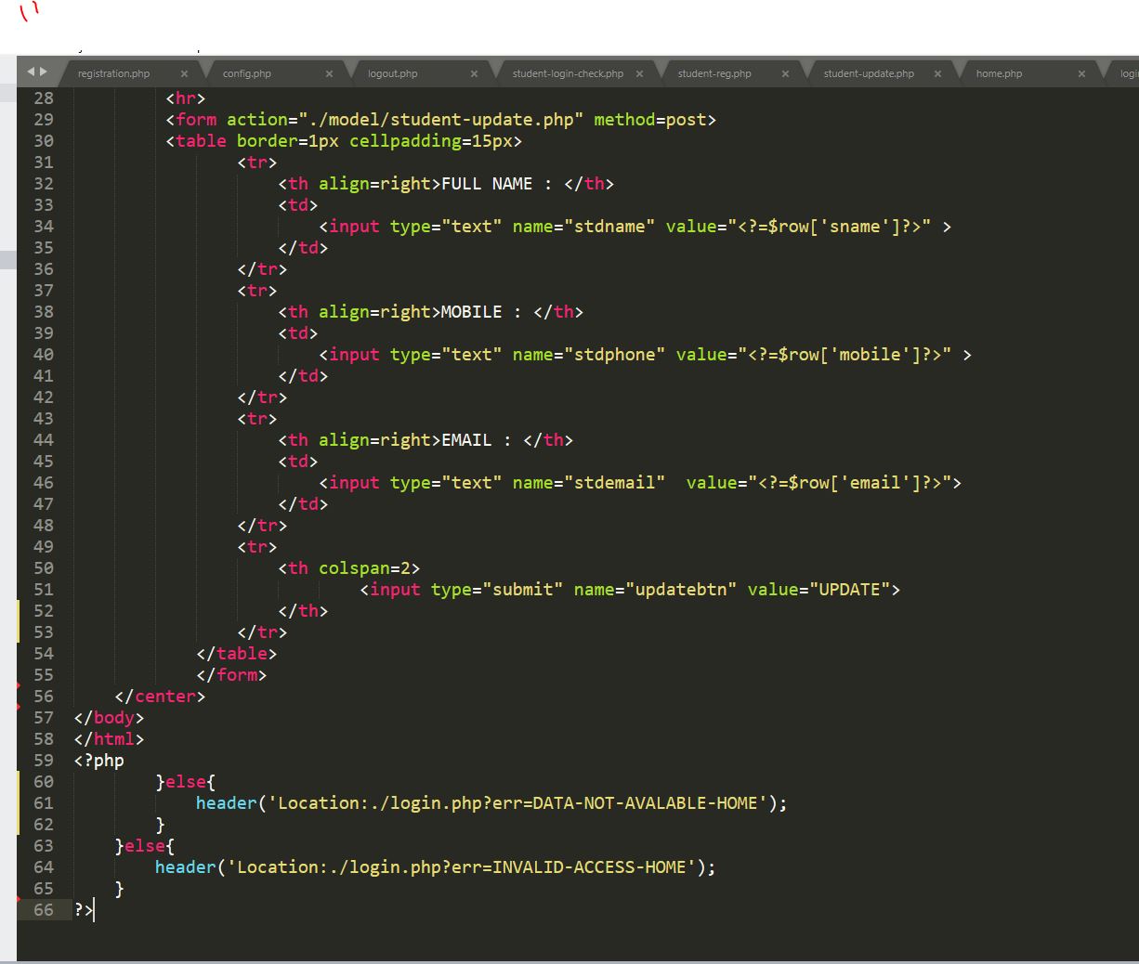Click line number 51 in the gutter
Image resolution: width=1139 pixels, height=964 pixels.
(x=44, y=589)
